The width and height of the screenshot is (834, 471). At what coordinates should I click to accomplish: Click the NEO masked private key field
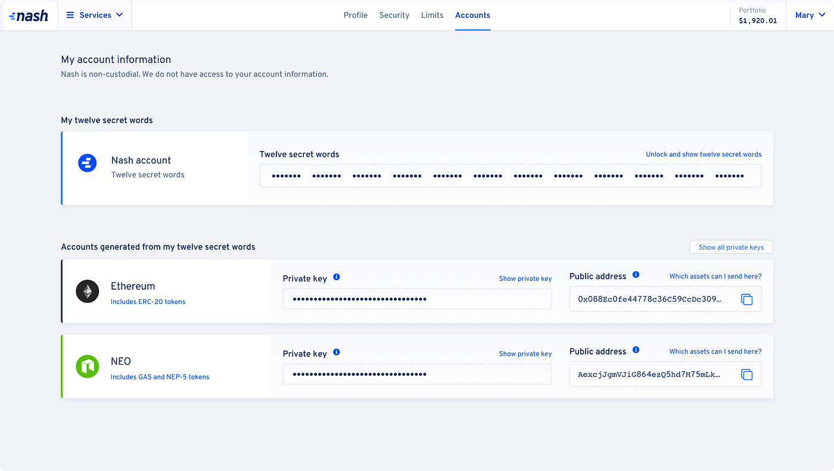pos(417,374)
